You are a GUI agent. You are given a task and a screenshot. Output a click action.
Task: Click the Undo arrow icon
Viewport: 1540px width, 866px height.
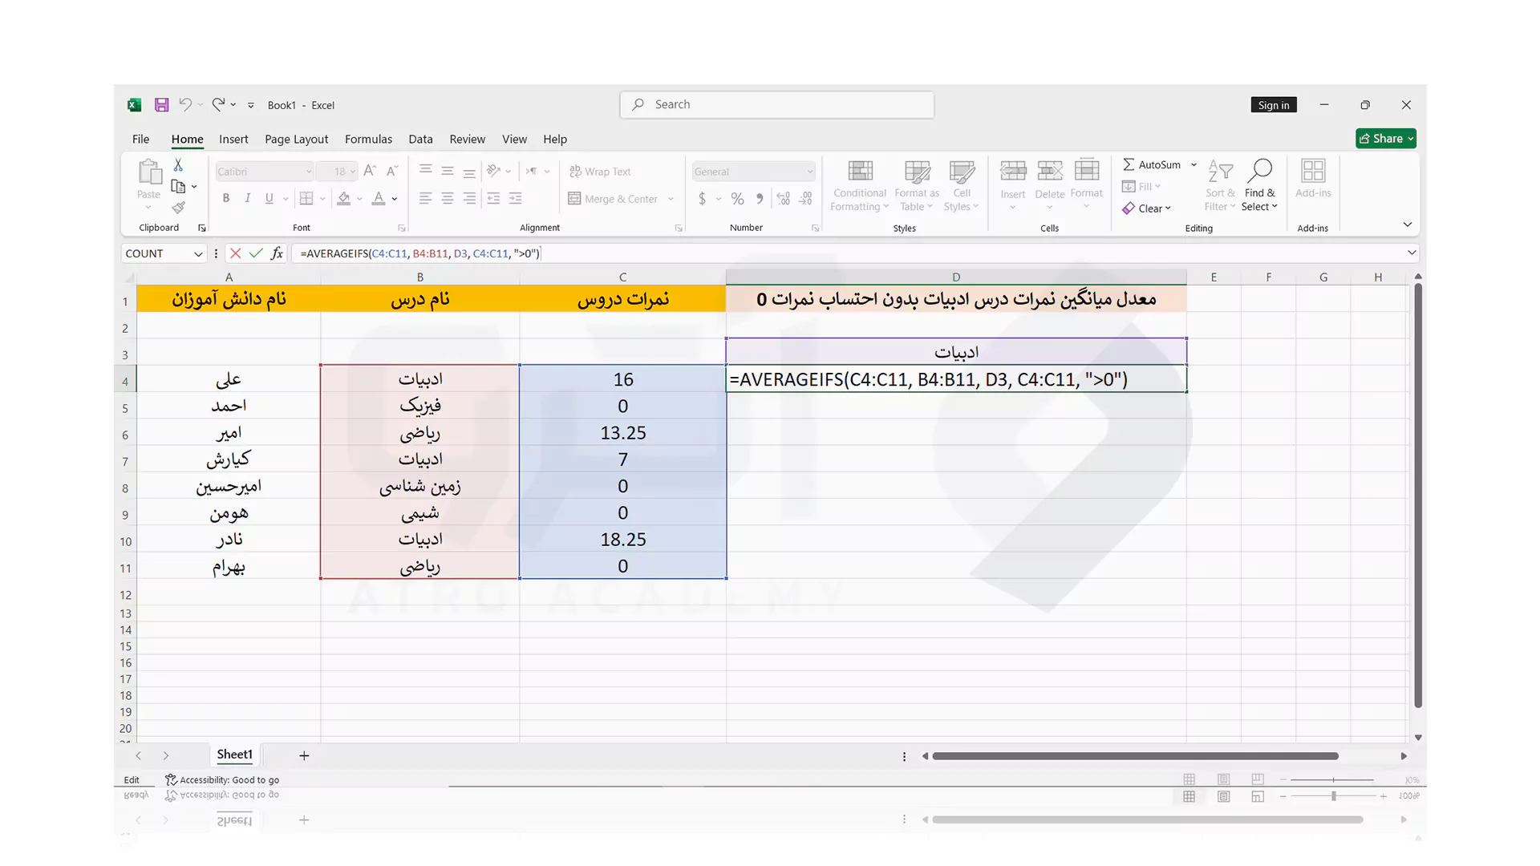(185, 104)
